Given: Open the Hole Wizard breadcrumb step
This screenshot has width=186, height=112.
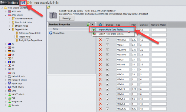Looking at the screenshot, I should pos(39,3).
